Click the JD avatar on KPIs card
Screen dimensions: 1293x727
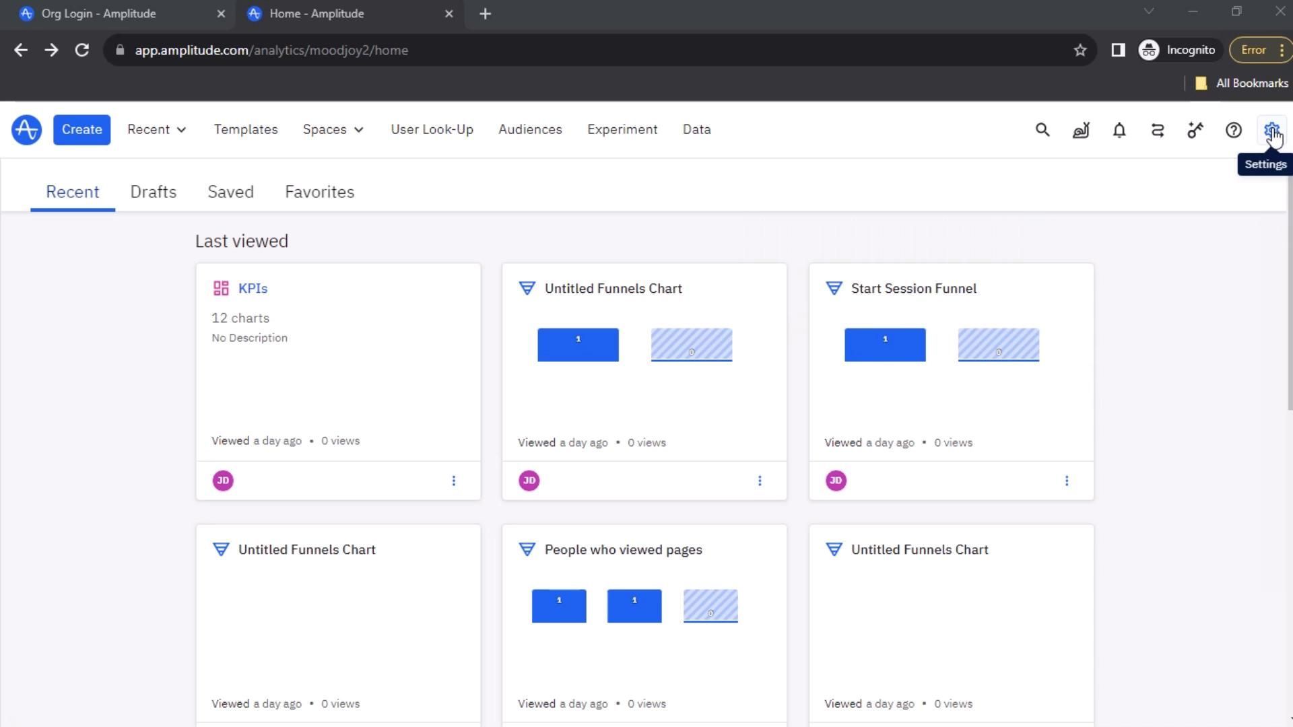(x=223, y=481)
